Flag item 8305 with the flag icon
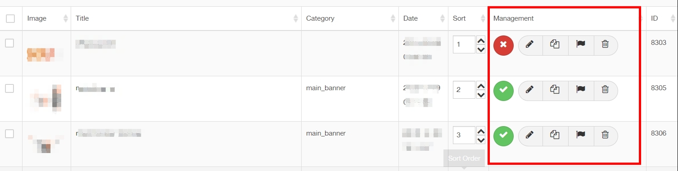678x171 pixels. pyautogui.click(x=581, y=90)
